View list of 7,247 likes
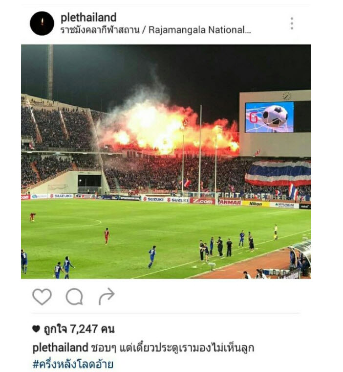 coord(79,329)
